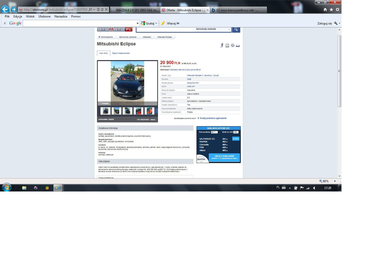
Task: Select the first car thumbnail
Action: pos(105,111)
